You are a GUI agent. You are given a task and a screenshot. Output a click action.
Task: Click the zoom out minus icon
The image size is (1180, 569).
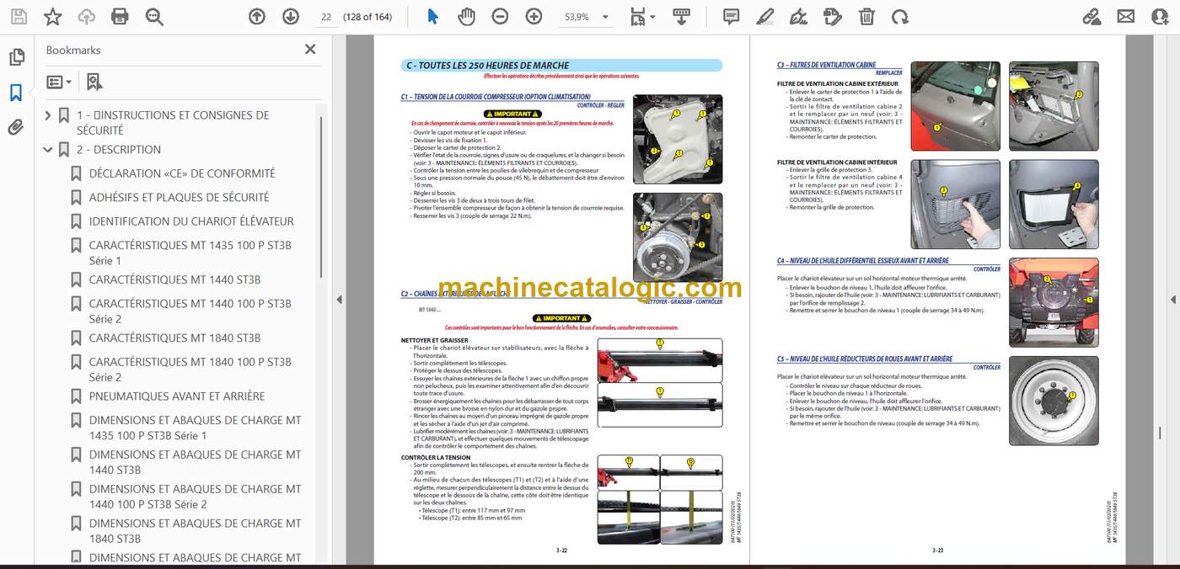[x=500, y=16]
